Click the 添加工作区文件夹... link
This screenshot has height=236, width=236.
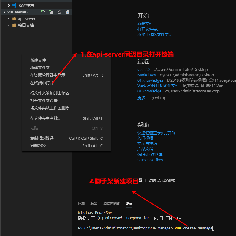154,34
